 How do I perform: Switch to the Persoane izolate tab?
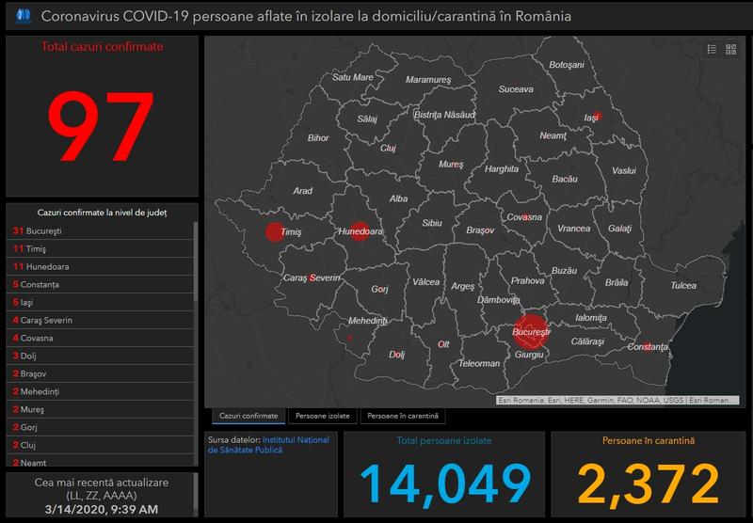[x=323, y=416]
